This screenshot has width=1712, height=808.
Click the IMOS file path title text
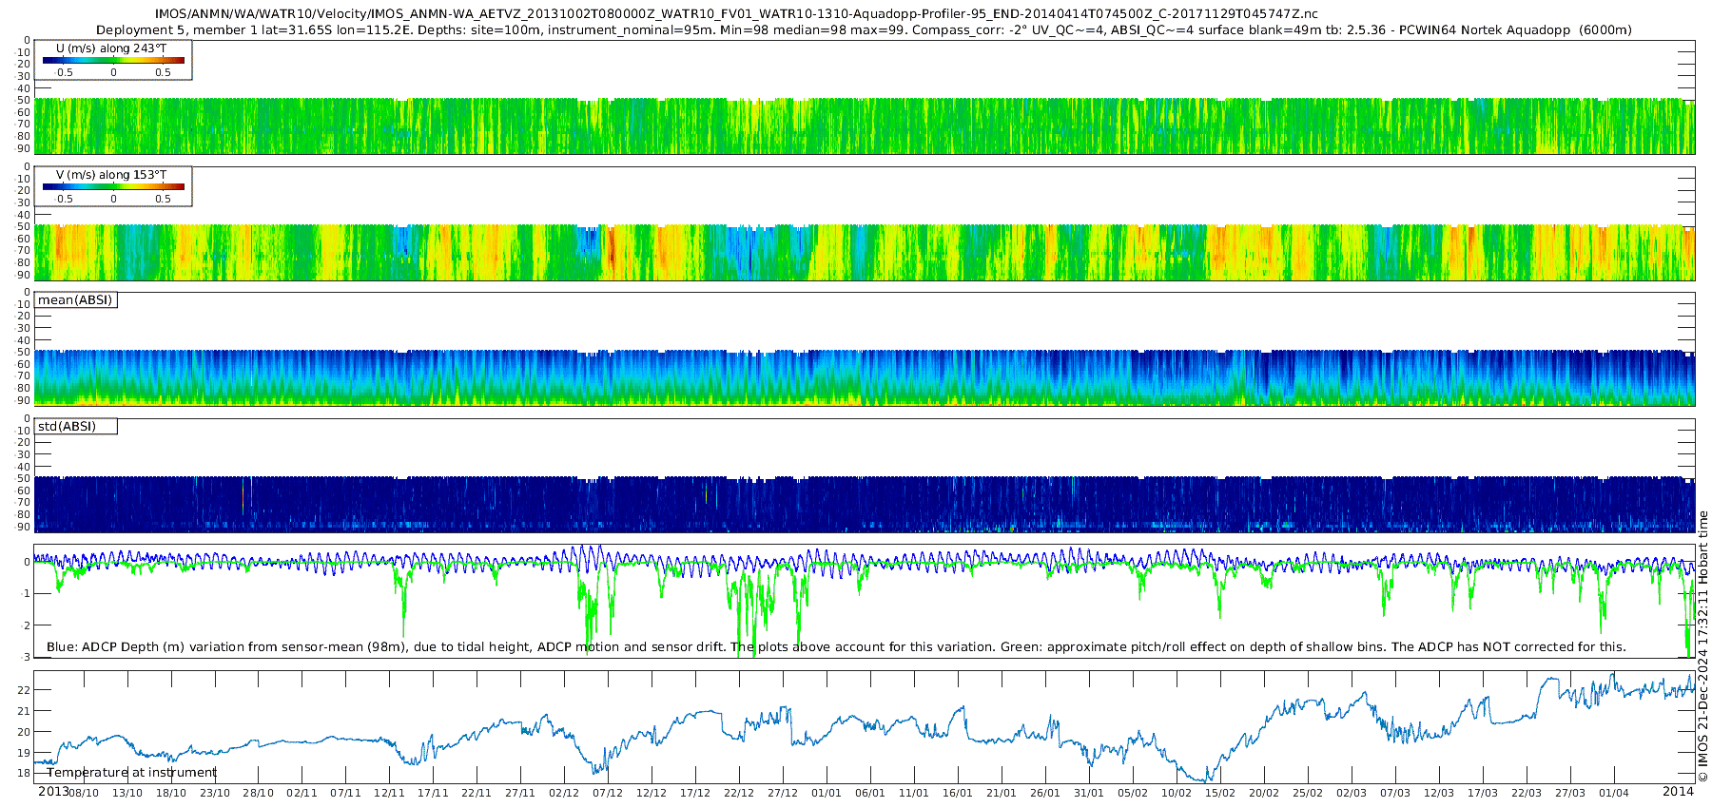pyautogui.click(x=736, y=14)
